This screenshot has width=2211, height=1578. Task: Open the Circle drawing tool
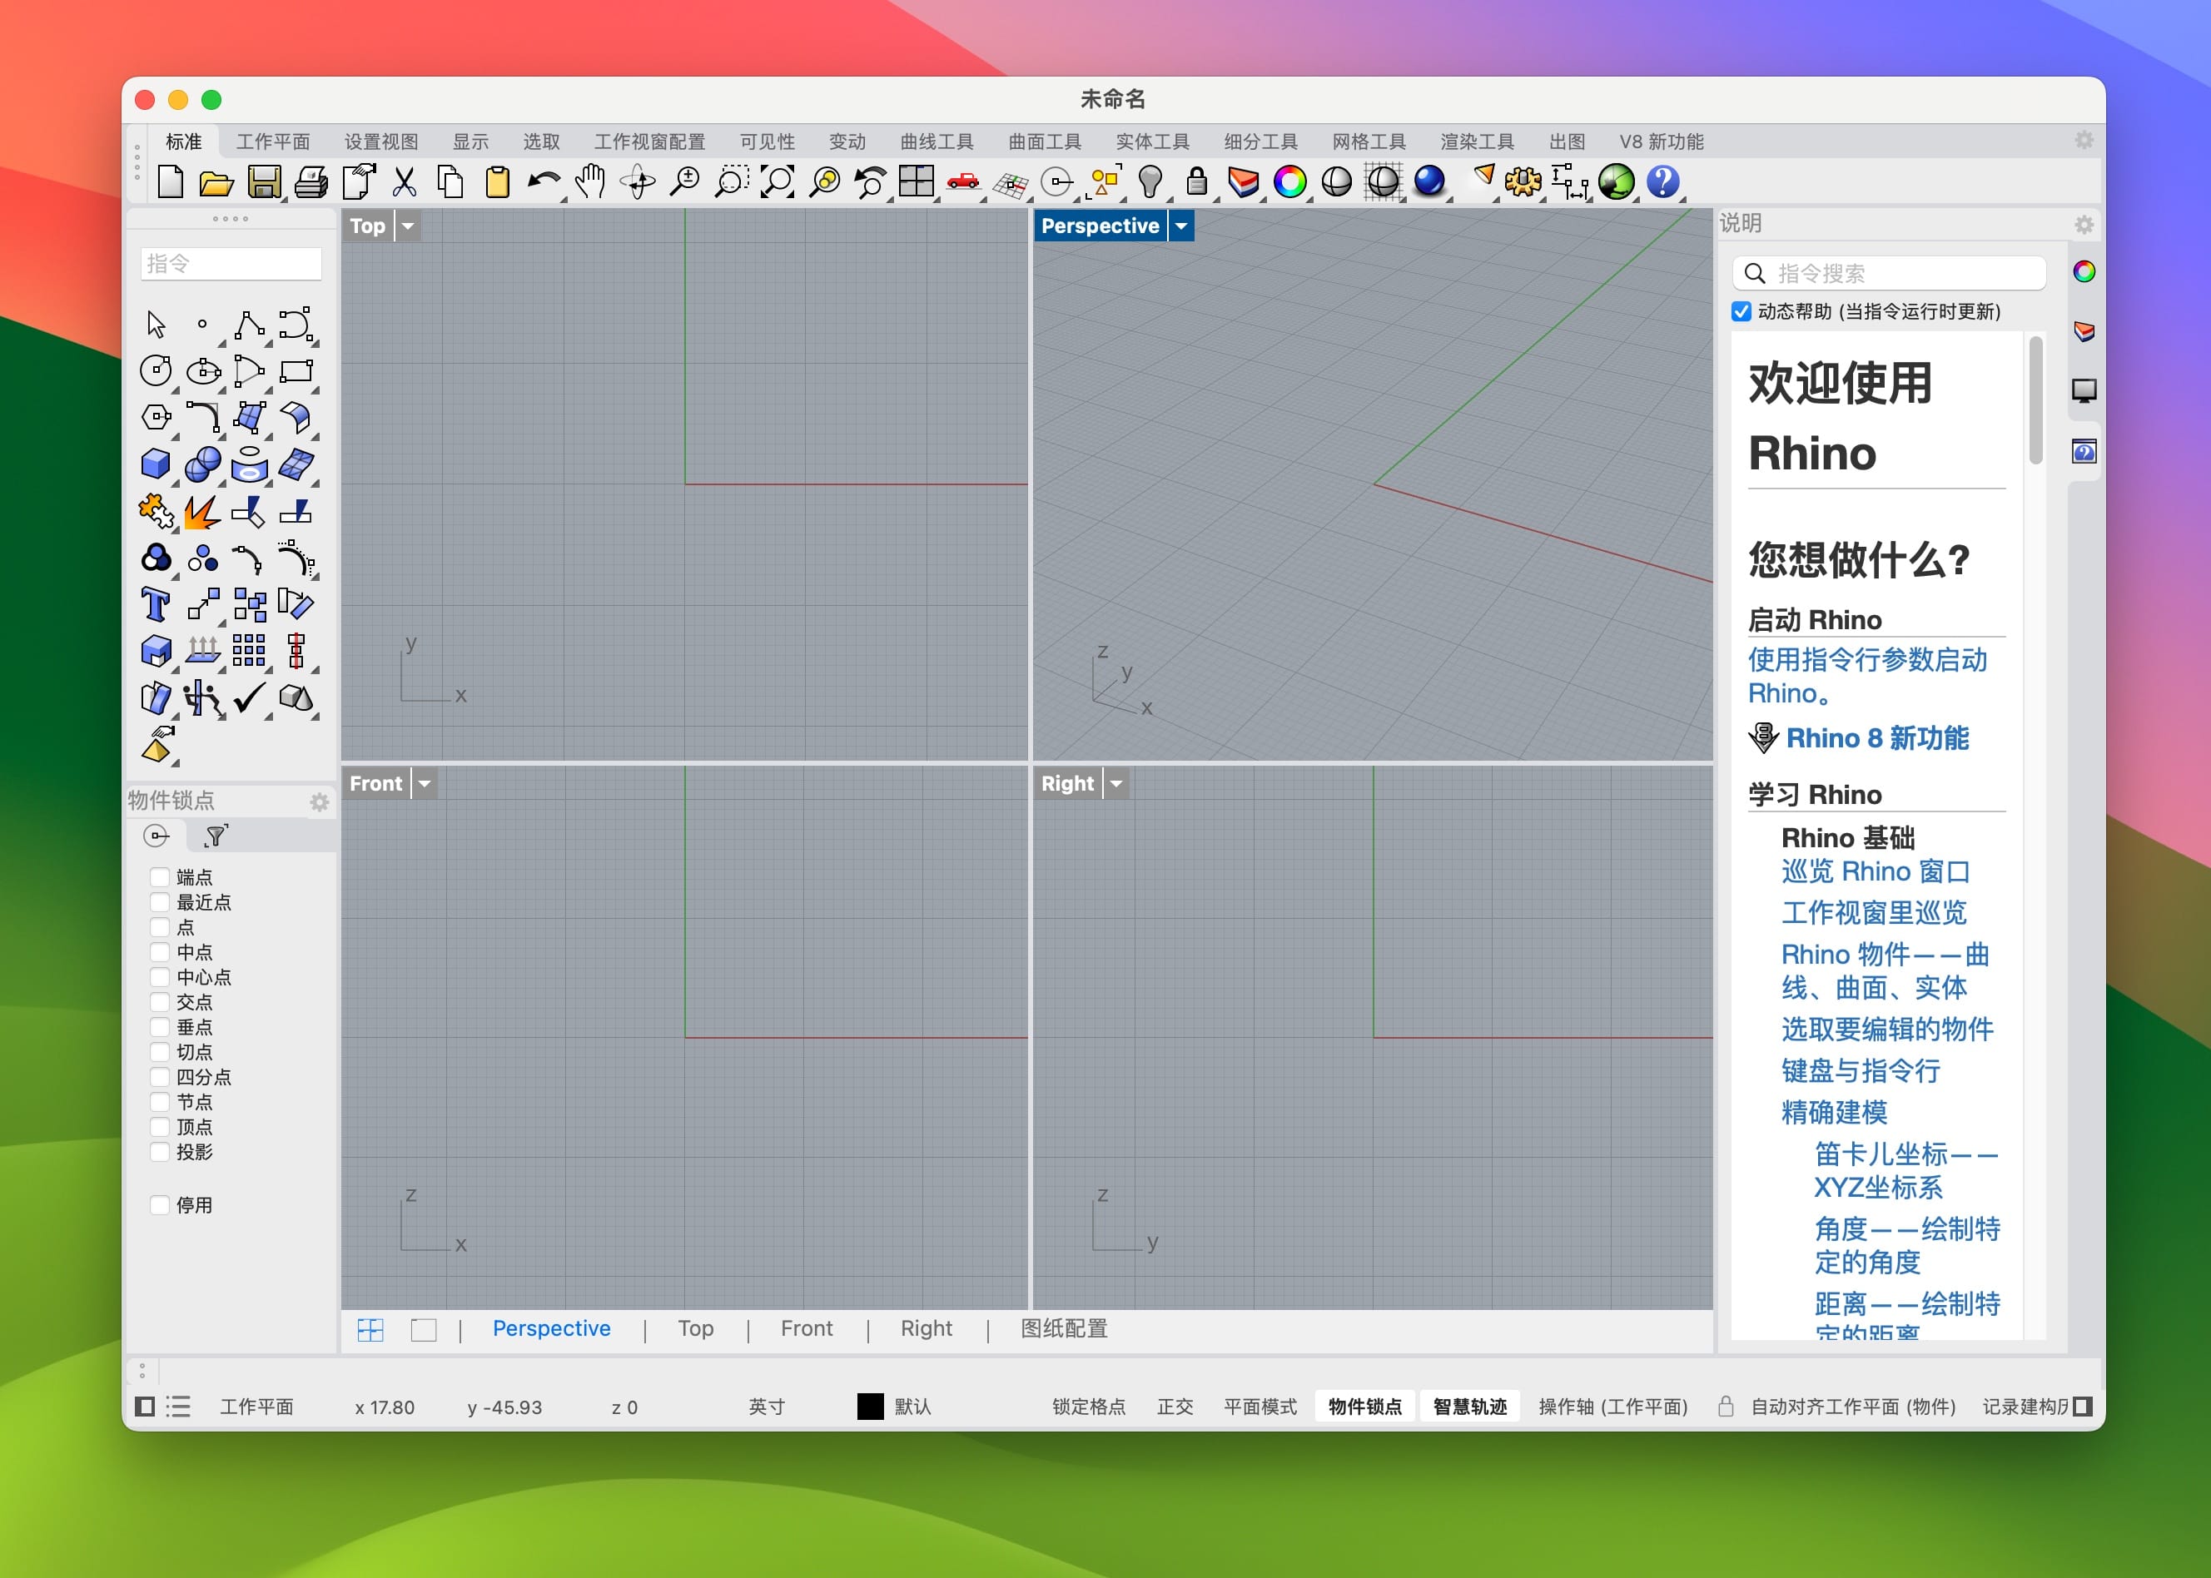point(156,370)
